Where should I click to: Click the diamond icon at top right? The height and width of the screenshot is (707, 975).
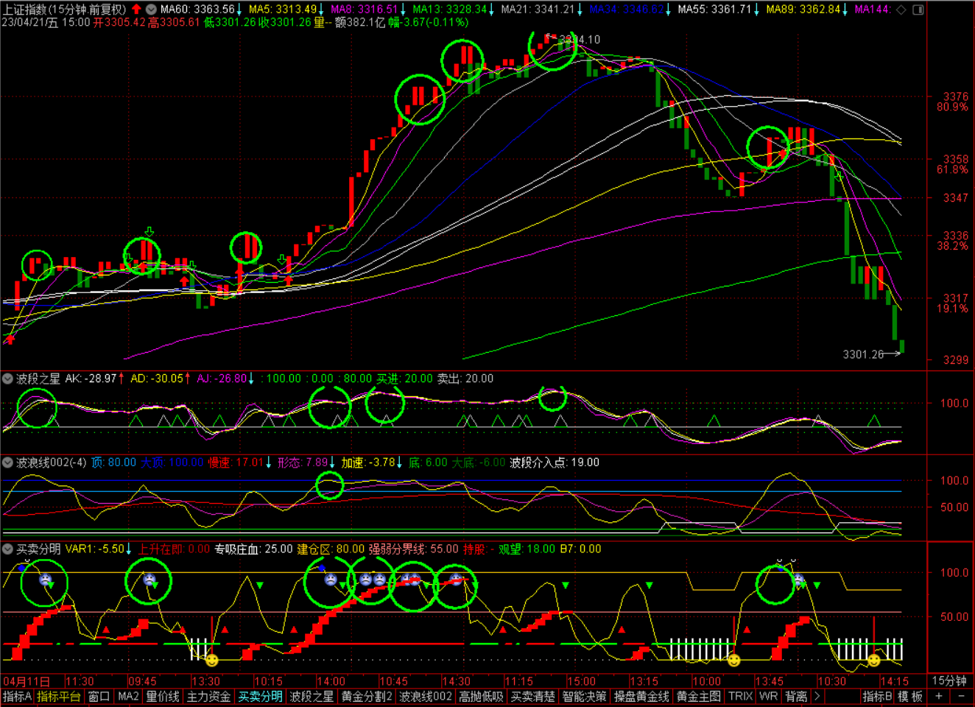901,10
